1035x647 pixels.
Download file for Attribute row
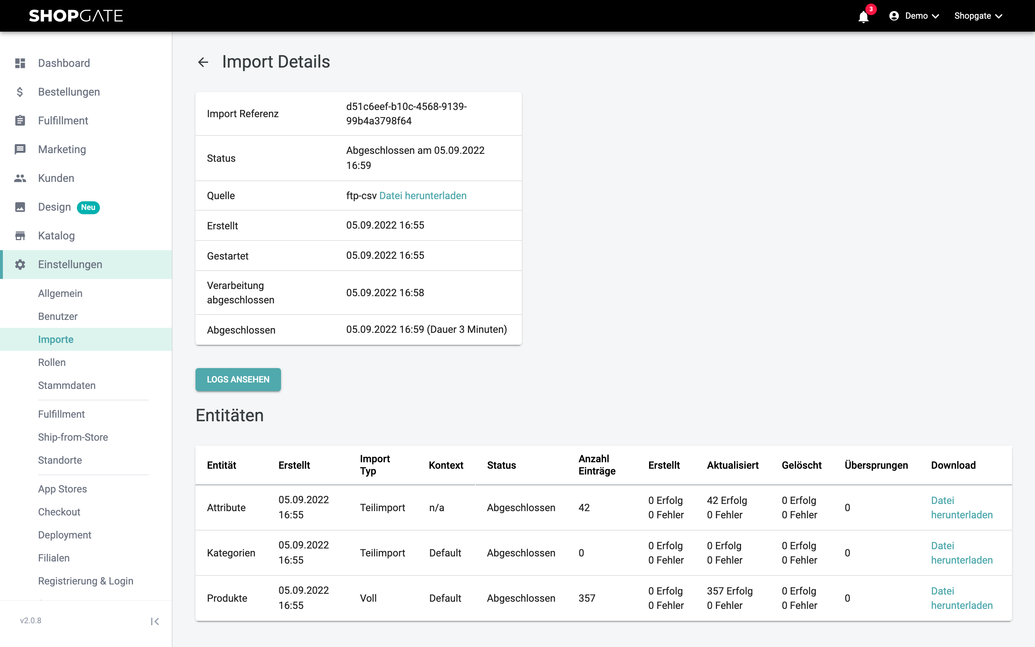click(x=962, y=508)
